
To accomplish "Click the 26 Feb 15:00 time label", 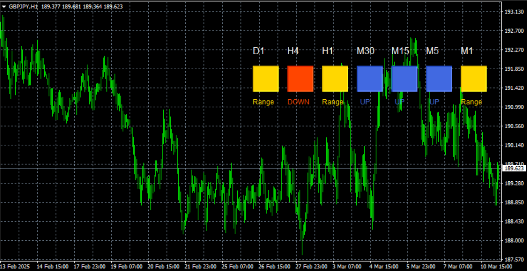I will click(x=274, y=266).
